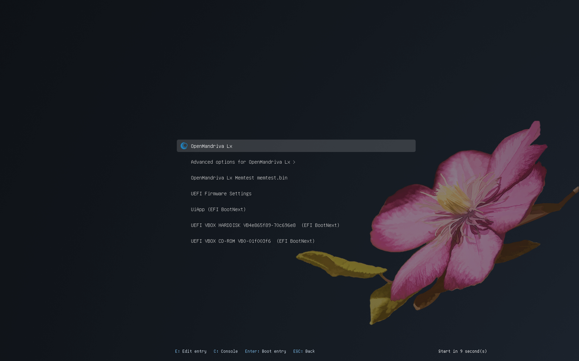Click the OpenMandriva logo icon

coord(184,146)
